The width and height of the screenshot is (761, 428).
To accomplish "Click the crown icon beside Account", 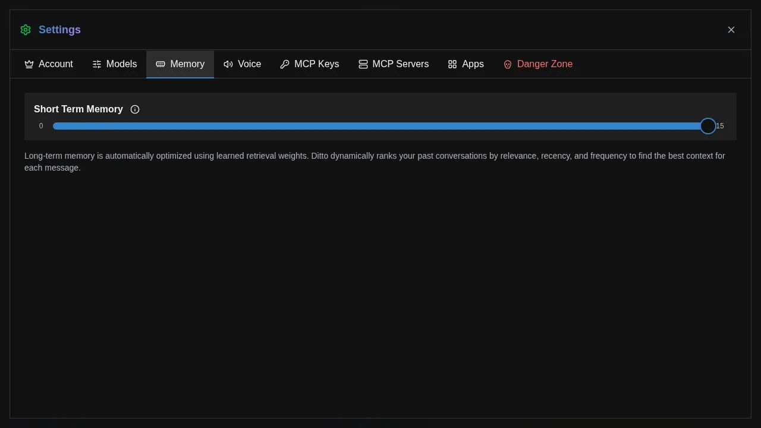I will (x=29, y=64).
